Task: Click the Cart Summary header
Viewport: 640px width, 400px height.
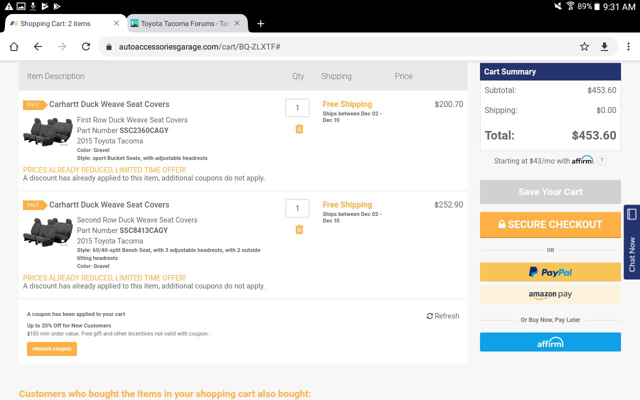Action: (x=550, y=71)
